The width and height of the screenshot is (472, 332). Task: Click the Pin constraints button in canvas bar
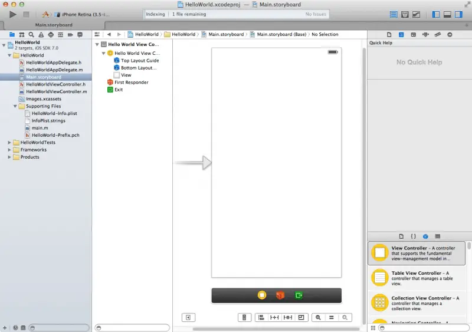[274, 317]
